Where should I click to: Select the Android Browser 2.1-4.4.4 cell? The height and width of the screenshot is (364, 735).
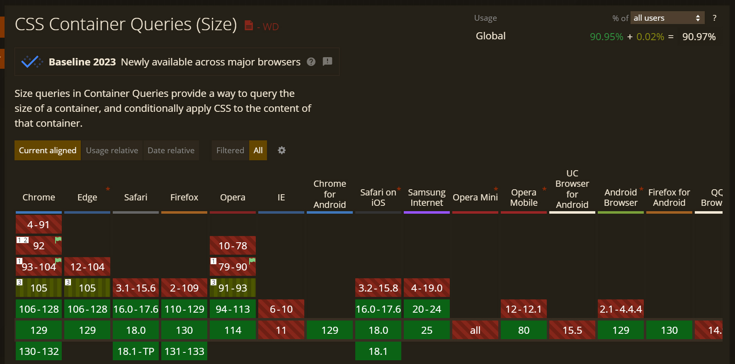click(x=621, y=309)
